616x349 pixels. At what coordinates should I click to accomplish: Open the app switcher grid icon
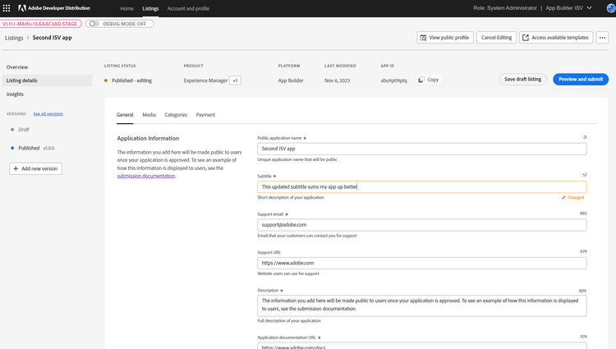[7, 8]
